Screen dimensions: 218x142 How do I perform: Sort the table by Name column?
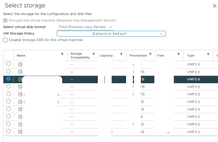point(21,55)
